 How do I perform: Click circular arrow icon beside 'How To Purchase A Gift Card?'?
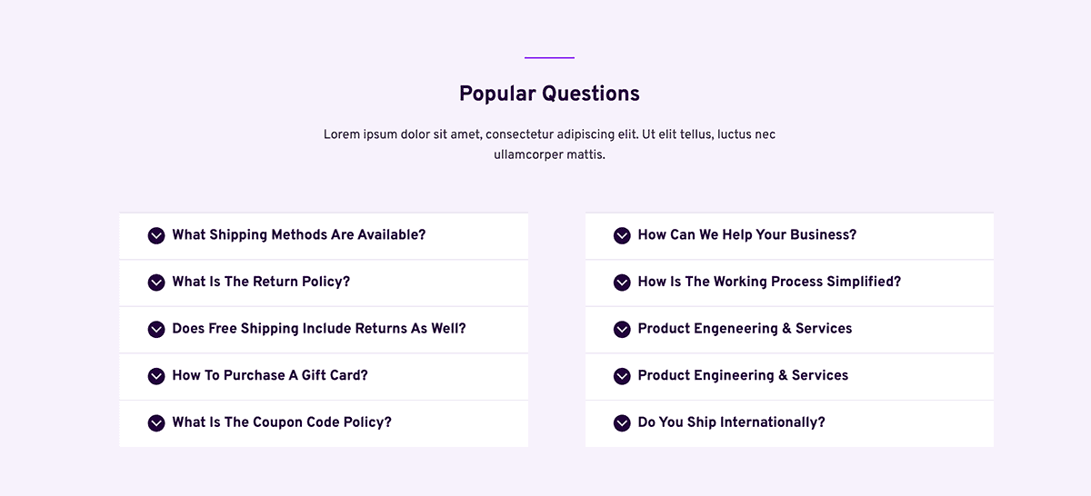pos(156,376)
